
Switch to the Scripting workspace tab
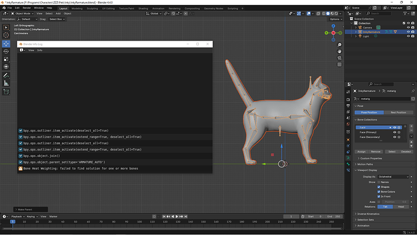(233, 8)
